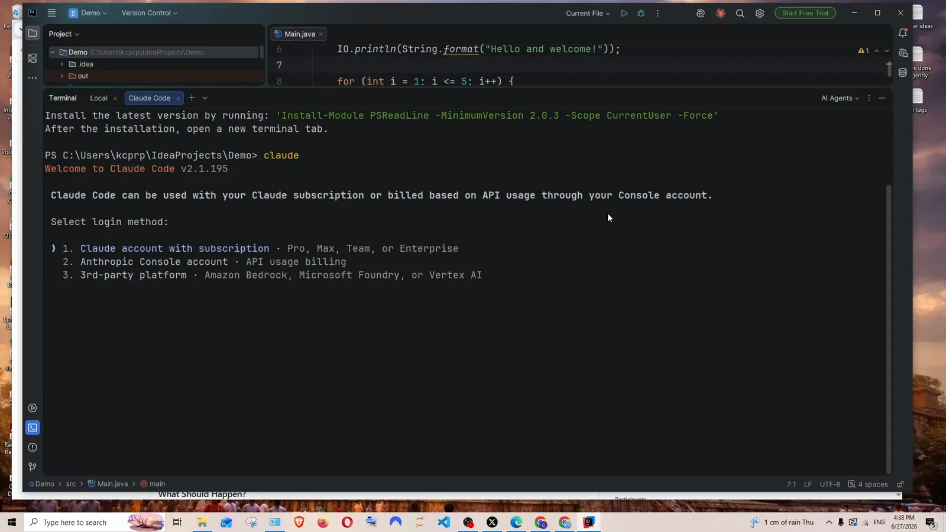Add a new terminal tab
Image resolution: width=946 pixels, height=532 pixels.
click(192, 98)
